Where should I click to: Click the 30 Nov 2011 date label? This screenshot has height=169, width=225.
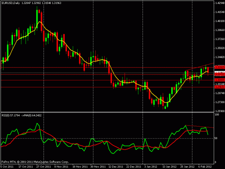point(98,167)
